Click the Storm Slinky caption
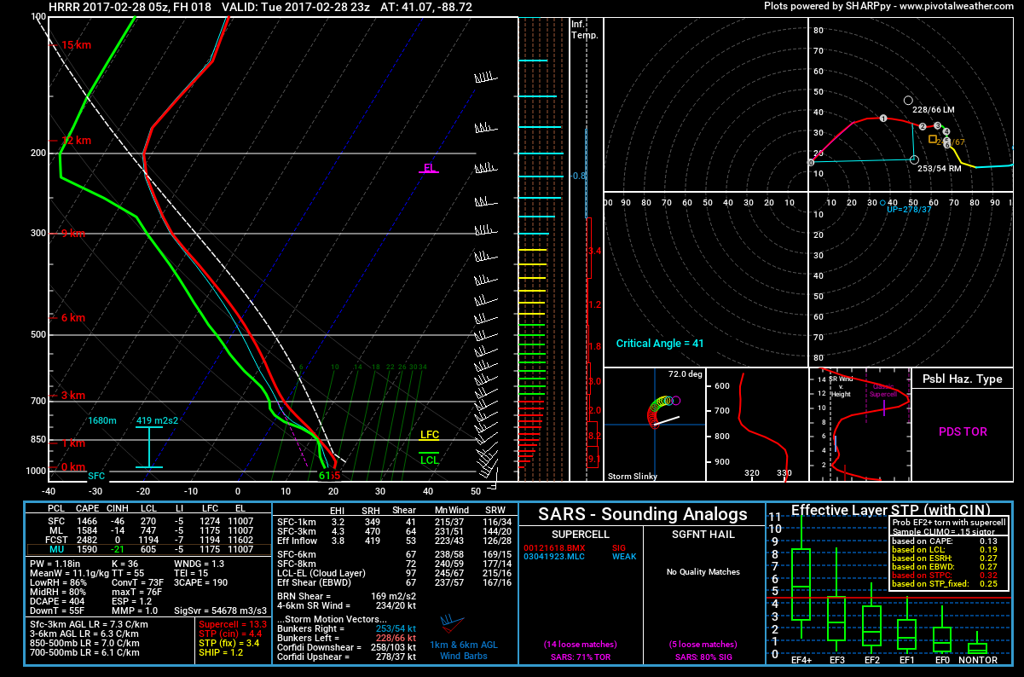Screen dimensions: 1024x677 click(633, 477)
